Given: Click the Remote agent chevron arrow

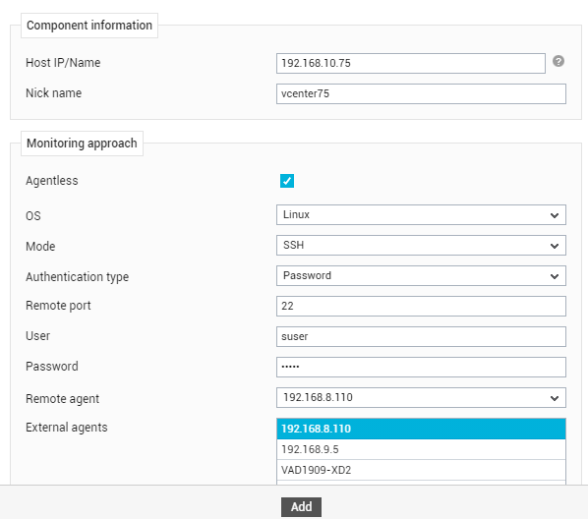Looking at the screenshot, I should tap(555, 398).
